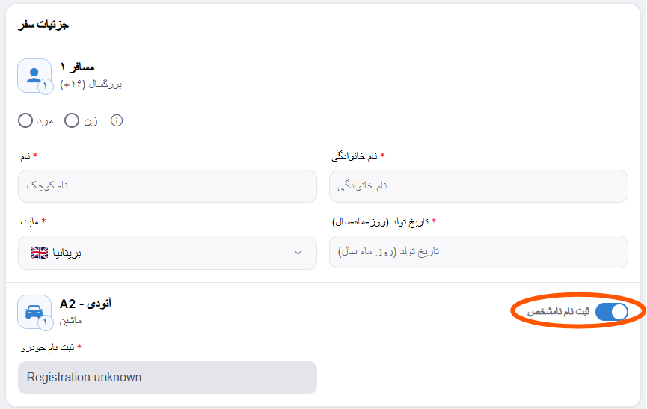Screen dimensions: 647x409
Task: Open the بریتانیا nationality combo box
Action: pos(168,253)
